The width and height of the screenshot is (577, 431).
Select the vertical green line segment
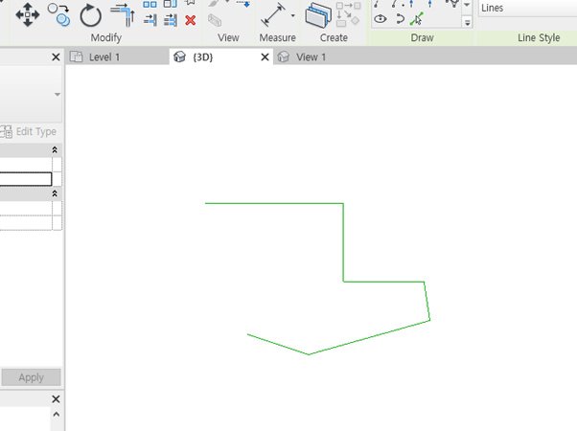coord(343,242)
